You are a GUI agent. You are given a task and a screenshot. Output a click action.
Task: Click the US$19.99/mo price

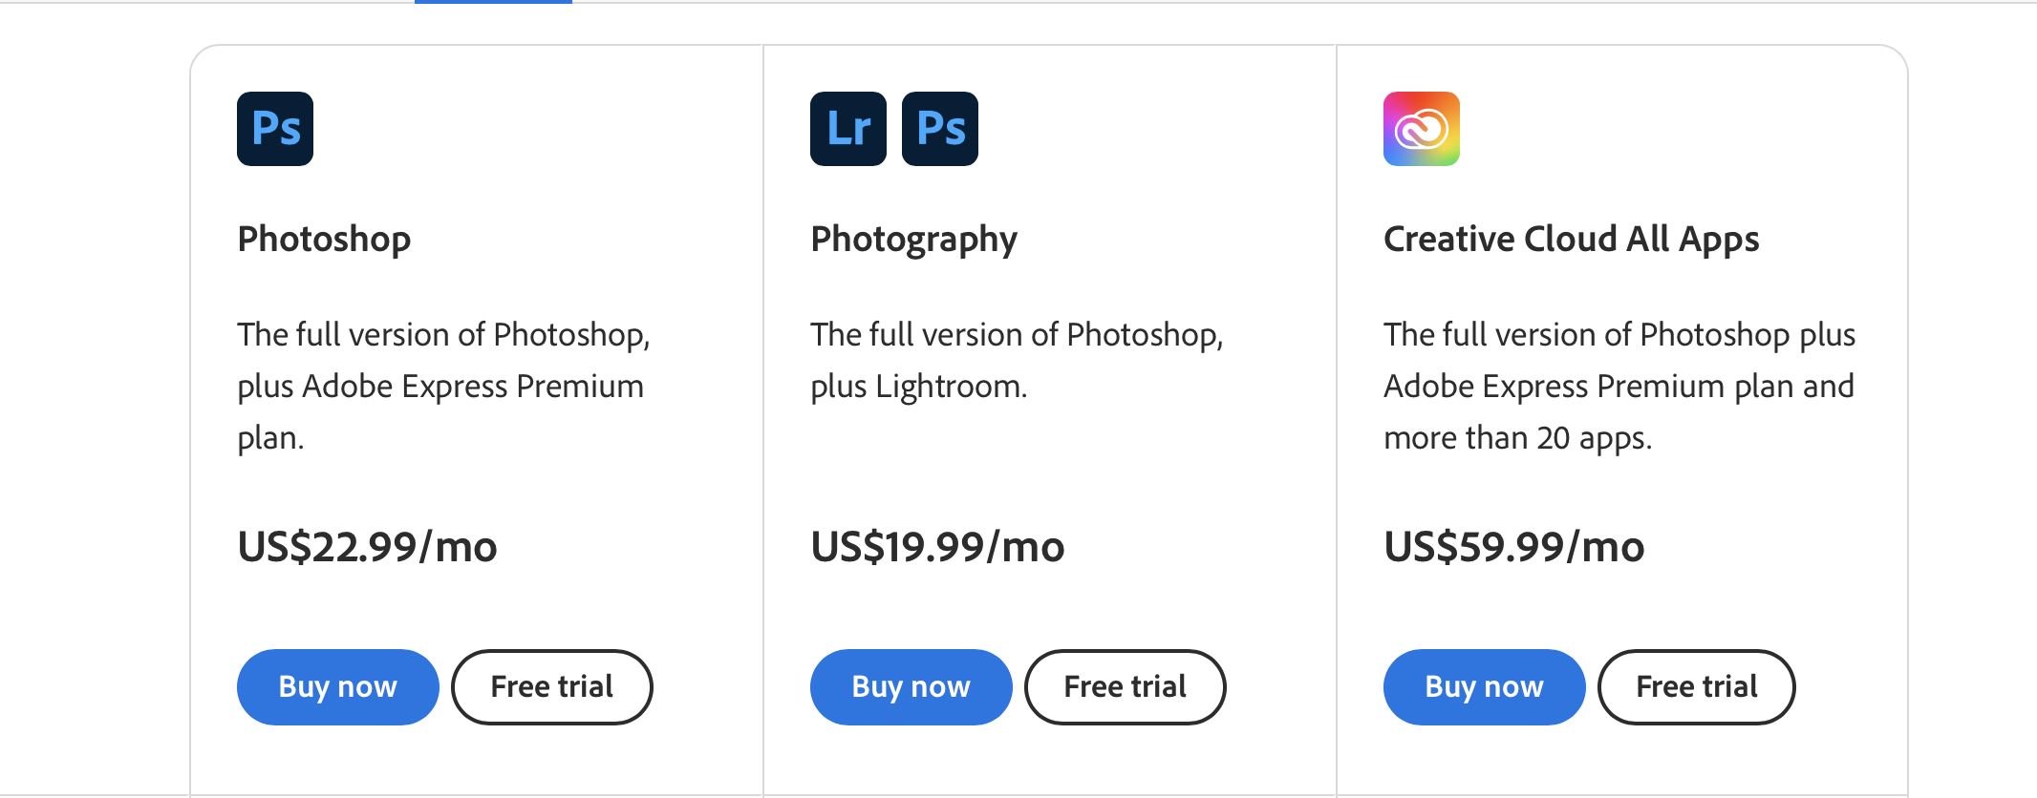(937, 547)
